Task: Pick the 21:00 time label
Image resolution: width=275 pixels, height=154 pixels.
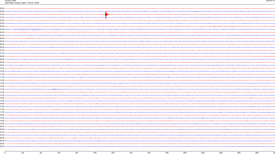Action: coord(2,132)
